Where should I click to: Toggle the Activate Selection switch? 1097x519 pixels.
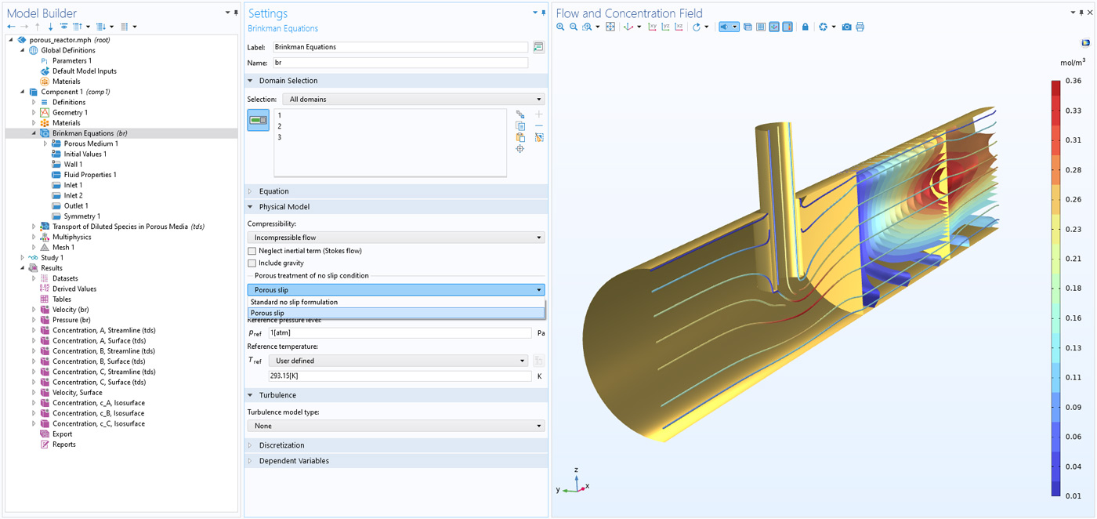258,120
